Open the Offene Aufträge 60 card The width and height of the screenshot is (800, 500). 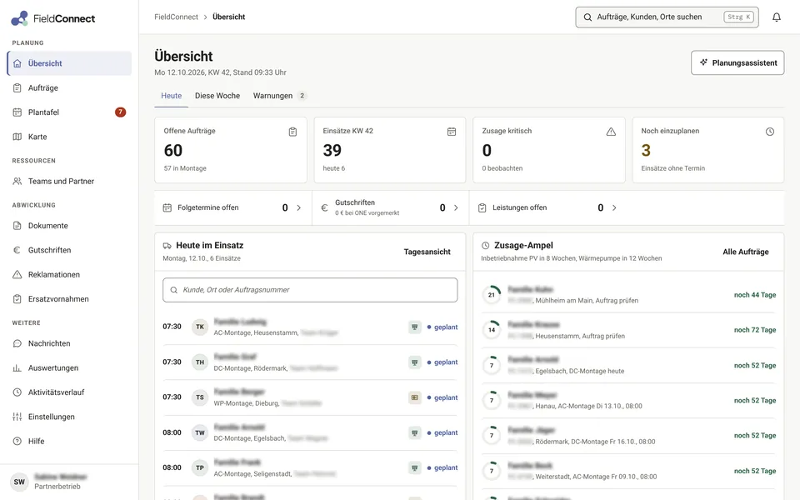(231, 150)
